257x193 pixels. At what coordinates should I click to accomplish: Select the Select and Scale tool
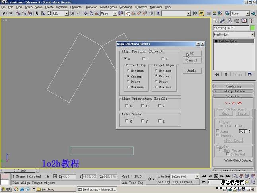97,13
